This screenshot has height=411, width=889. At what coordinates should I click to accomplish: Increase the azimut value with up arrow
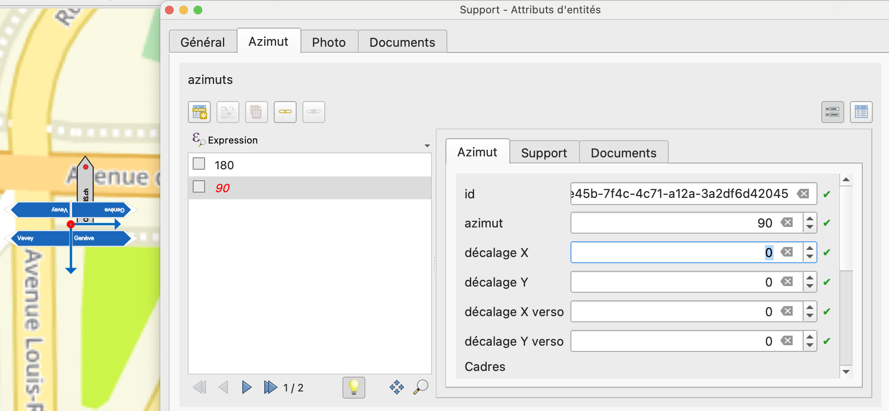pyautogui.click(x=810, y=219)
